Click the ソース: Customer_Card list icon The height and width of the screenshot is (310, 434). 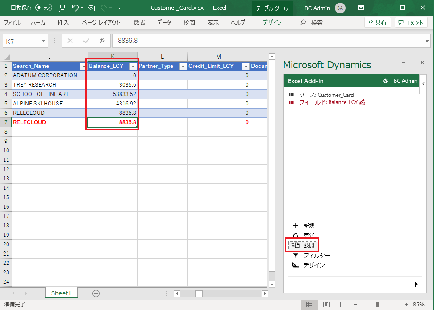[x=291, y=95]
